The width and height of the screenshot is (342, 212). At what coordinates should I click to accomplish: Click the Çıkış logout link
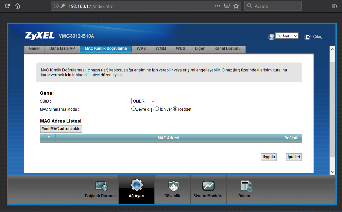[317, 37]
